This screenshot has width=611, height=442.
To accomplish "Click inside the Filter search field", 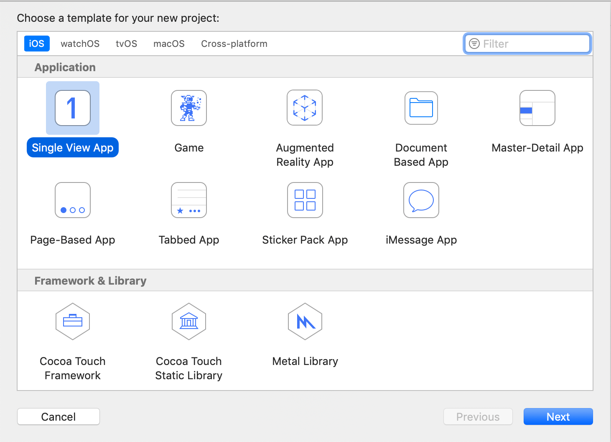I will (527, 44).
